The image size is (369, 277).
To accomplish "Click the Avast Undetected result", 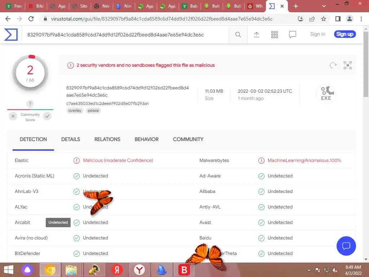I will point(280,222).
